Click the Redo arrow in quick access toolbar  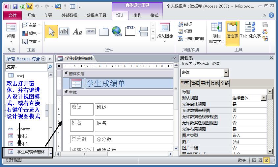pyautogui.click(x=47, y=7)
